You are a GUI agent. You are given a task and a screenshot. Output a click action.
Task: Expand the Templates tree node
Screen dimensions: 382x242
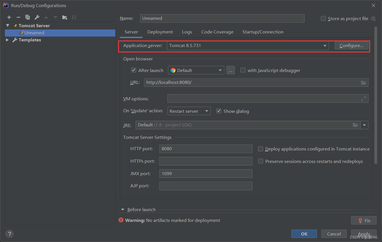click(x=7, y=40)
